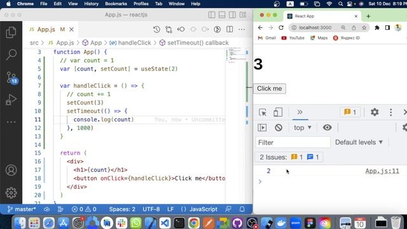Expand more DevTools tabs chevron

tap(300, 112)
